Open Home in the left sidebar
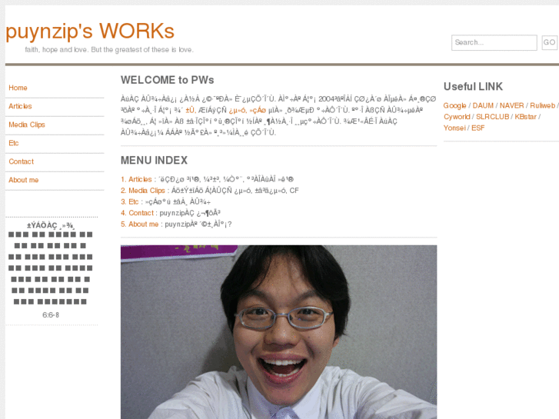 [x=18, y=88]
